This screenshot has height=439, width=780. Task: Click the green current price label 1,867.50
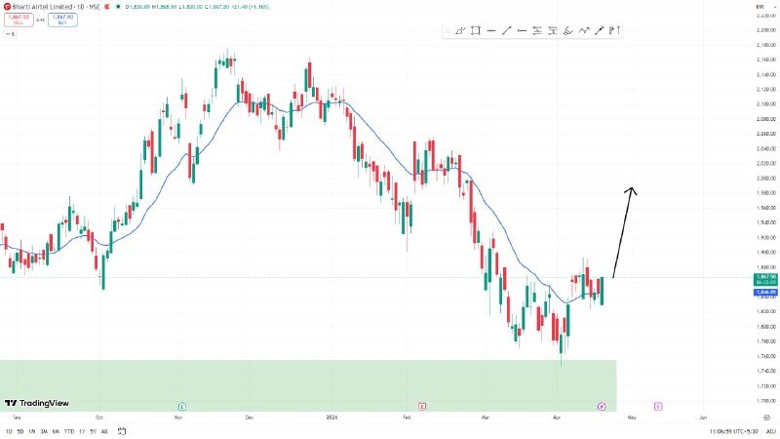[x=765, y=279]
